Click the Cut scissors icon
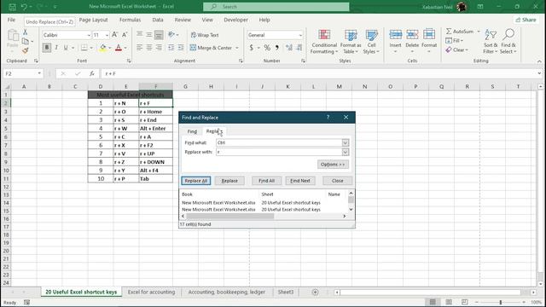The image size is (546, 307). [25, 32]
